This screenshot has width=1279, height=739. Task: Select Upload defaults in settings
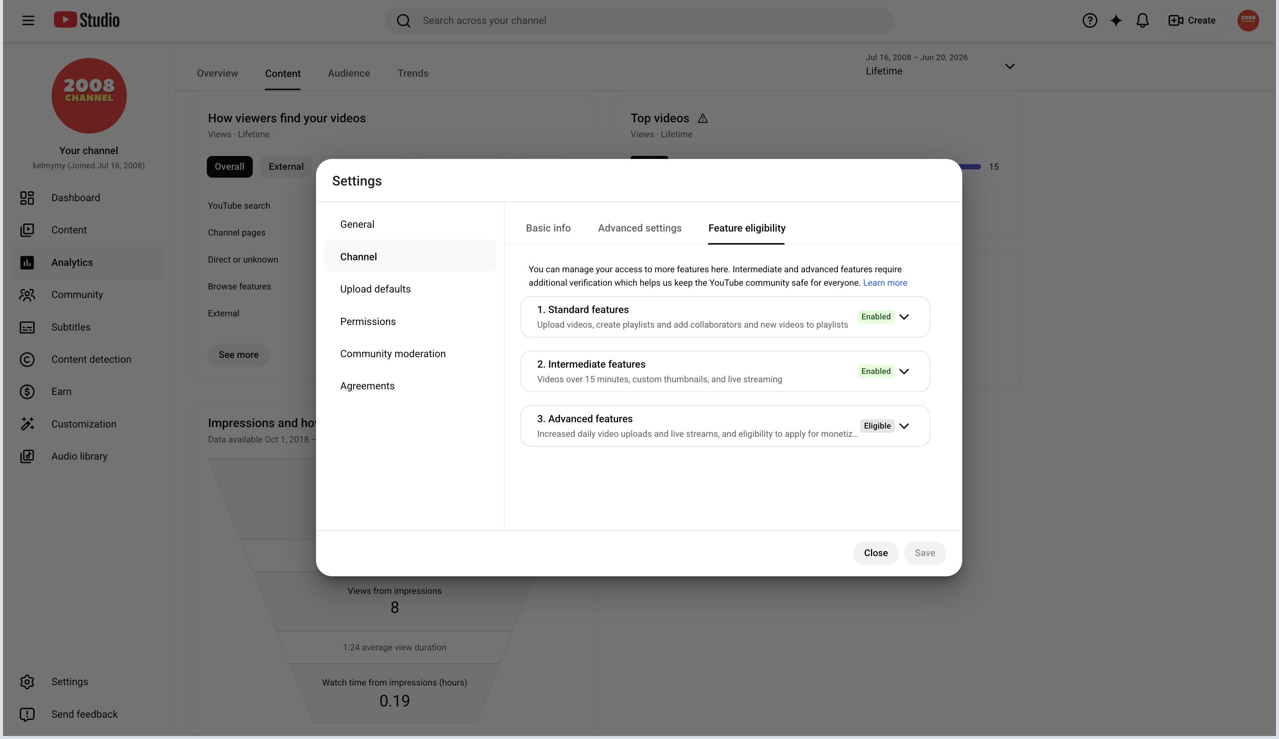tap(410, 289)
